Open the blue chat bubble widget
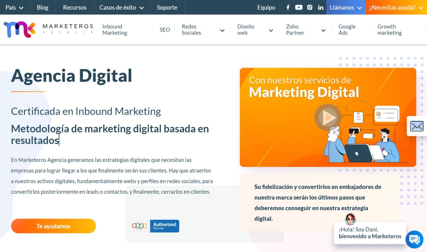 (x=414, y=240)
